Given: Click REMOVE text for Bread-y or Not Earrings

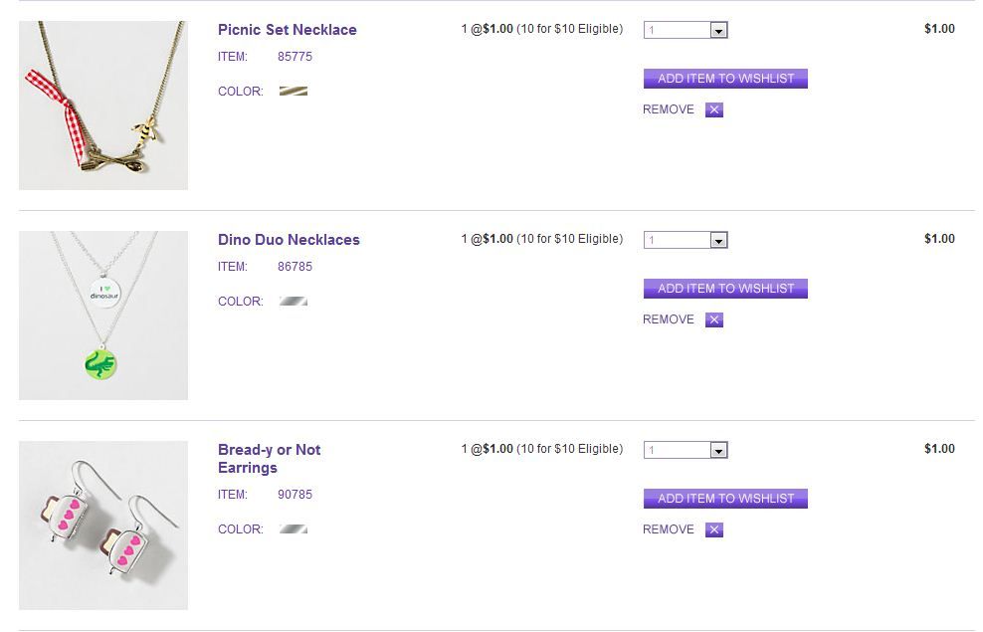Looking at the screenshot, I should point(669,529).
